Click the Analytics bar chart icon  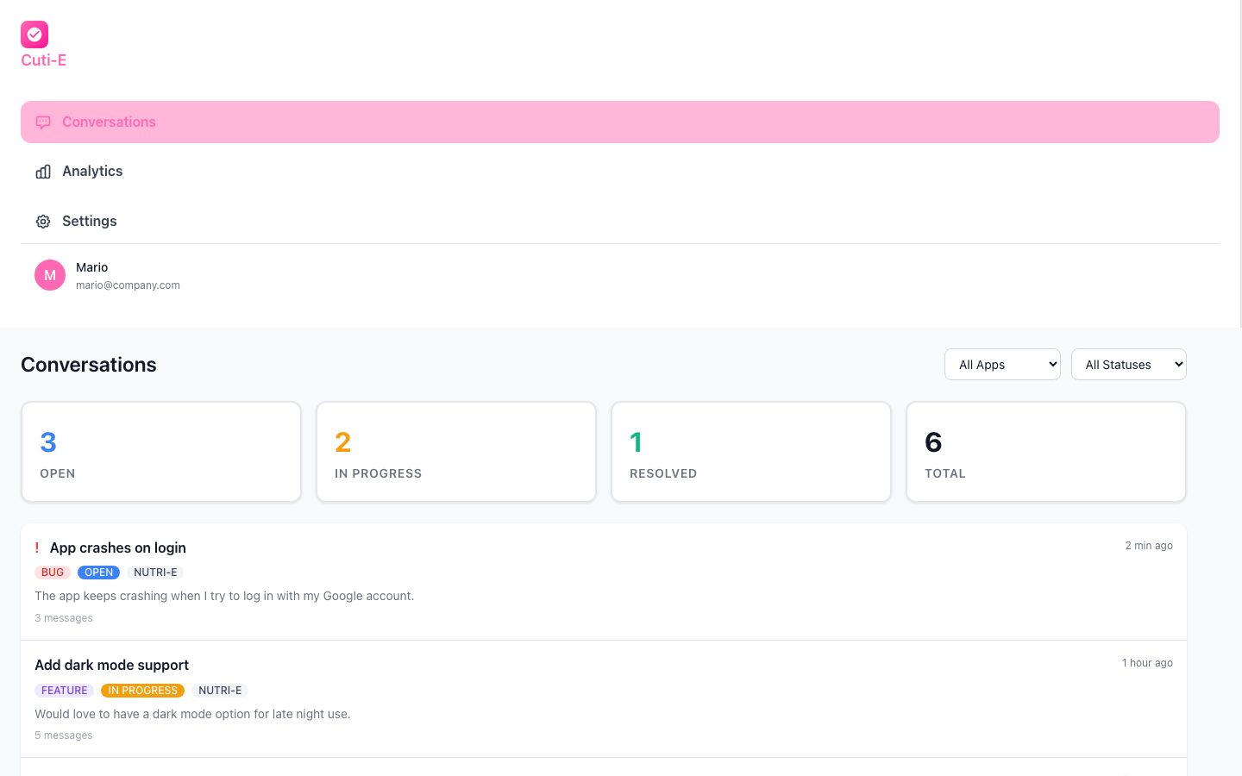click(43, 171)
